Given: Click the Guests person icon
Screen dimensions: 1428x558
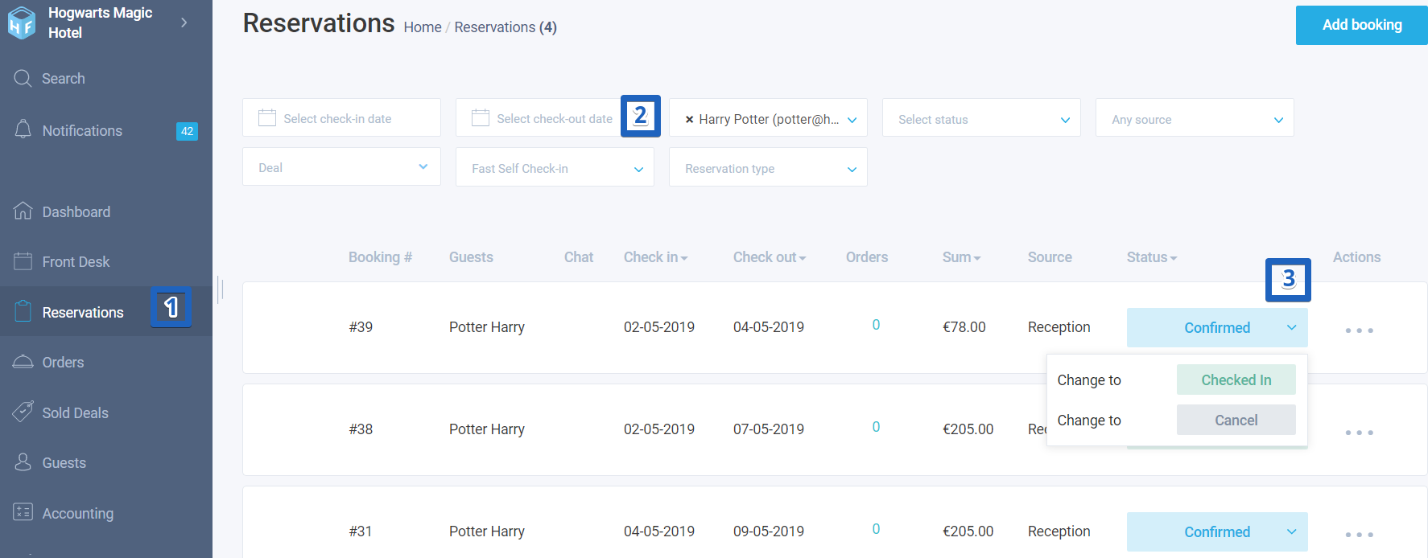Looking at the screenshot, I should 23,462.
